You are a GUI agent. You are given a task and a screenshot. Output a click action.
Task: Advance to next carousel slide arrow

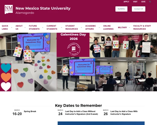145,62
